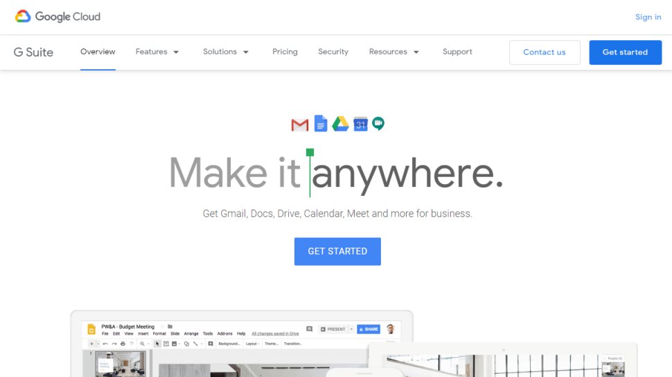The image size is (672, 377).
Task: Click the Background... button in Slides toolbar
Action: (x=229, y=344)
